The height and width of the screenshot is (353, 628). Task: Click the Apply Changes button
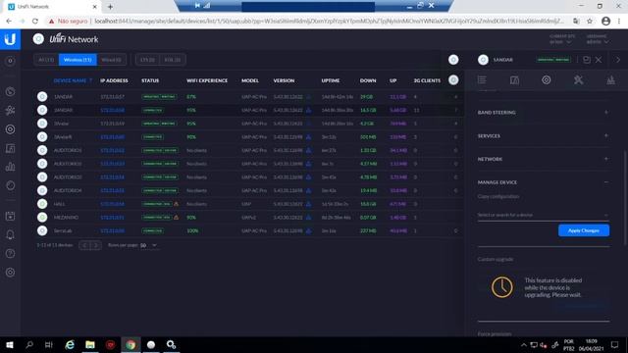tap(584, 230)
